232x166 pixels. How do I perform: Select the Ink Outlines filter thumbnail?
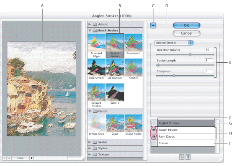[x=115, y=67]
